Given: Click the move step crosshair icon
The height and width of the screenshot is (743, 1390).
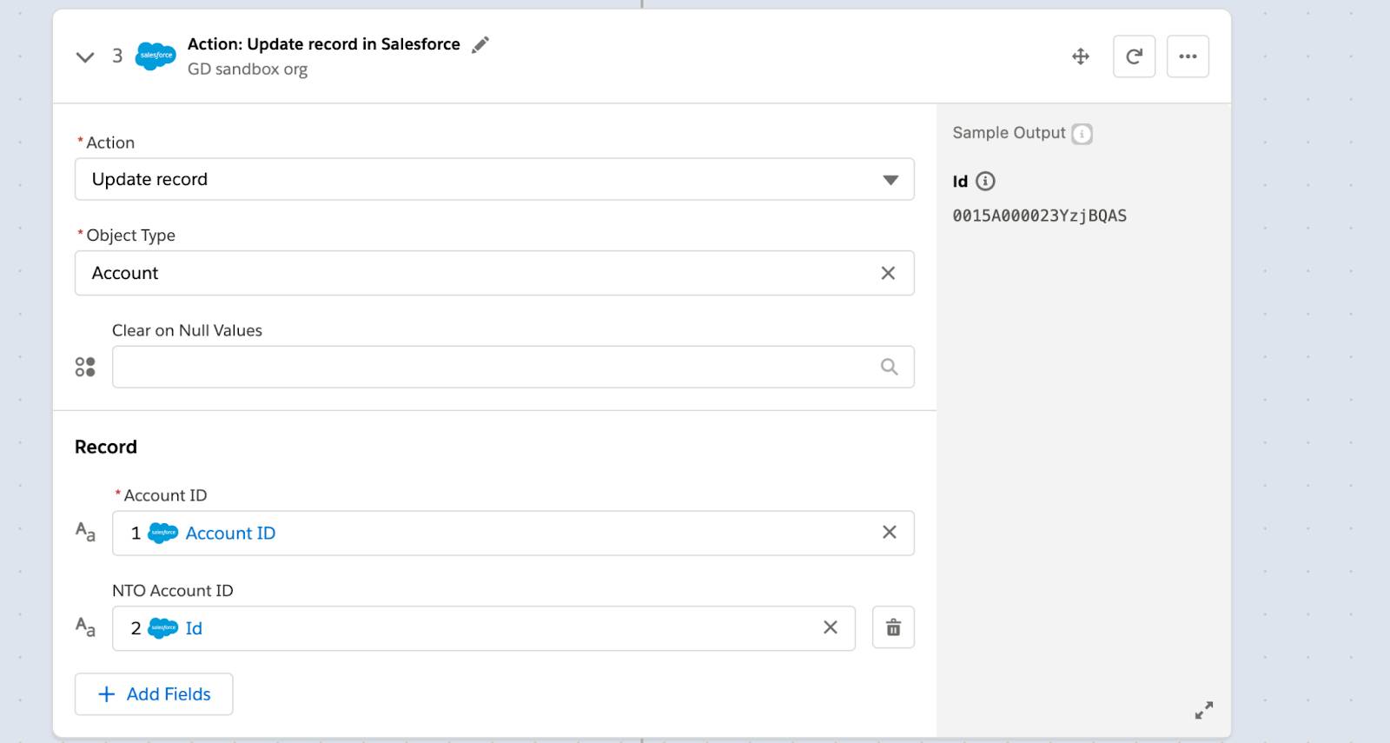Looking at the screenshot, I should 1081,56.
